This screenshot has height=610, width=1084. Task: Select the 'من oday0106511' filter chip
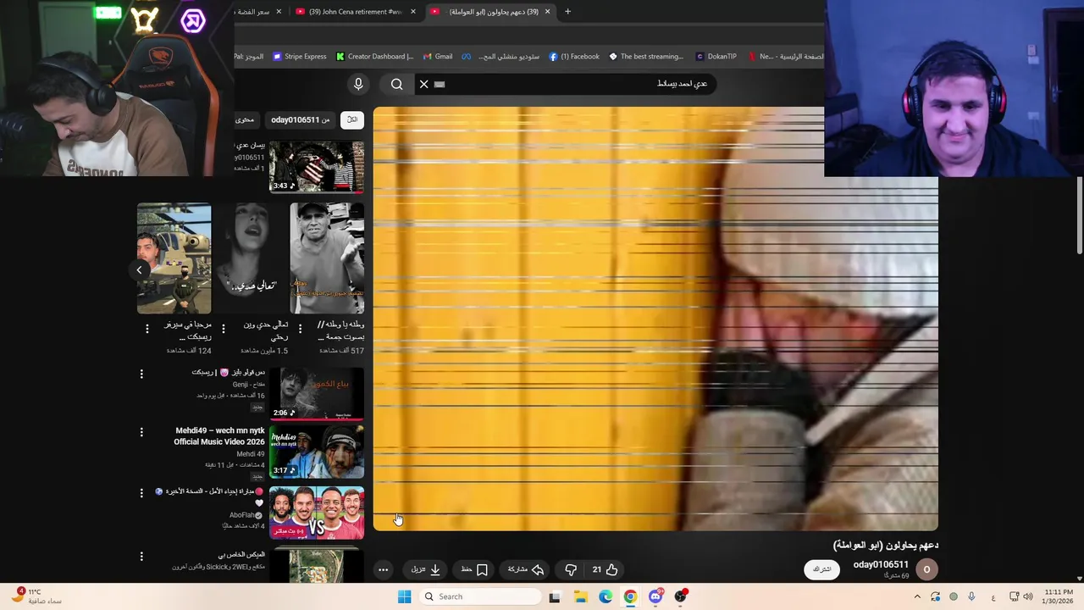click(x=301, y=120)
